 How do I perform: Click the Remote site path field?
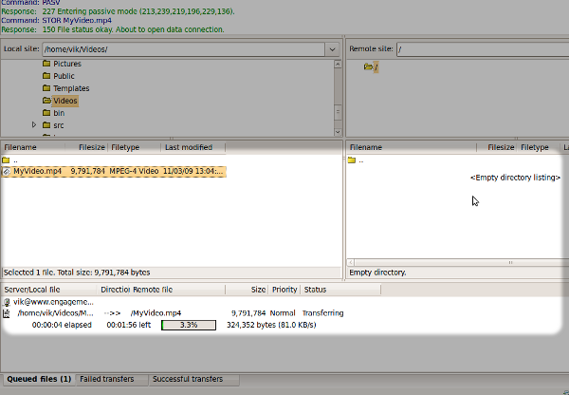tap(483, 49)
